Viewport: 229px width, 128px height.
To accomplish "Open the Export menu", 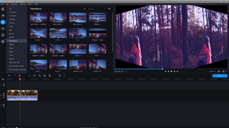I will coord(30,4).
